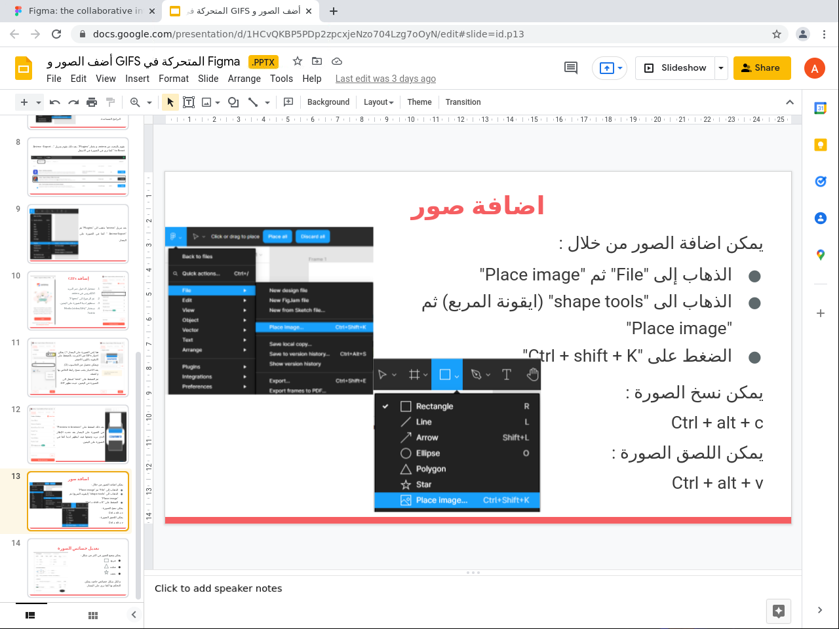Open the Help menu
The width and height of the screenshot is (839, 629).
click(312, 79)
